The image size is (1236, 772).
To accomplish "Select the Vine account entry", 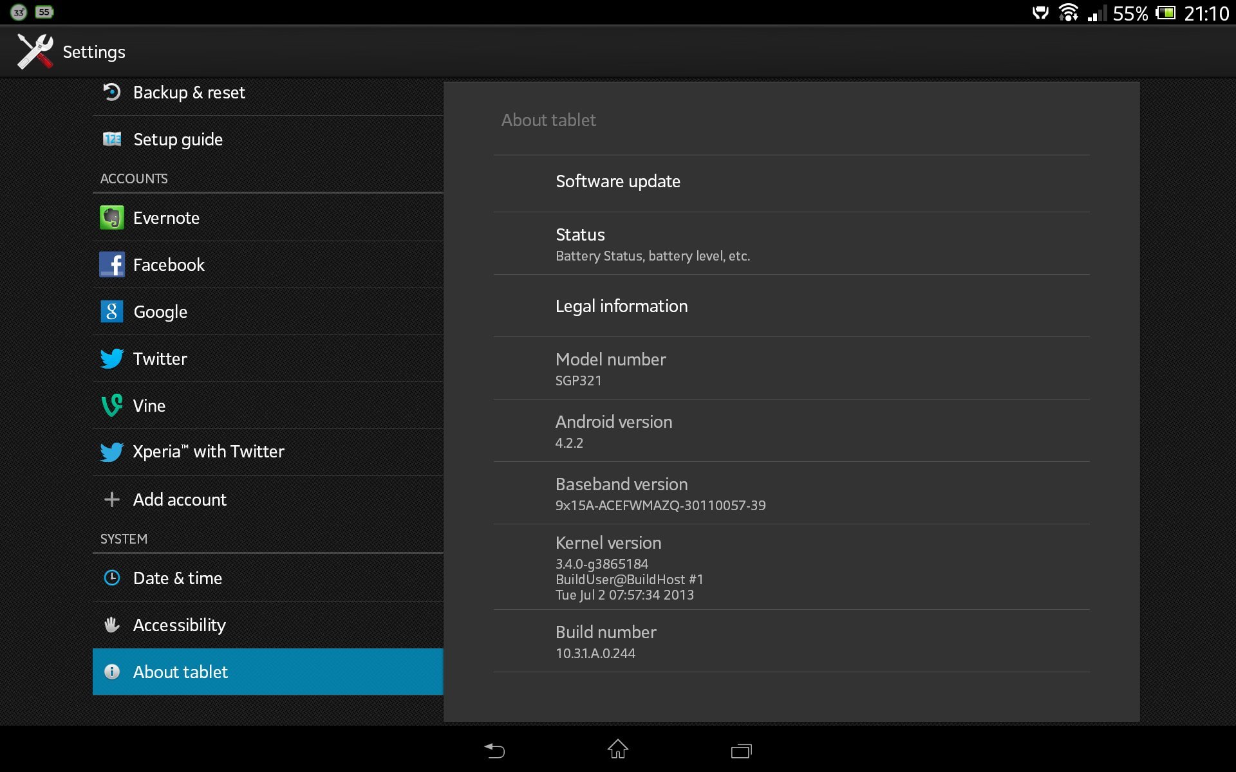I will (268, 406).
